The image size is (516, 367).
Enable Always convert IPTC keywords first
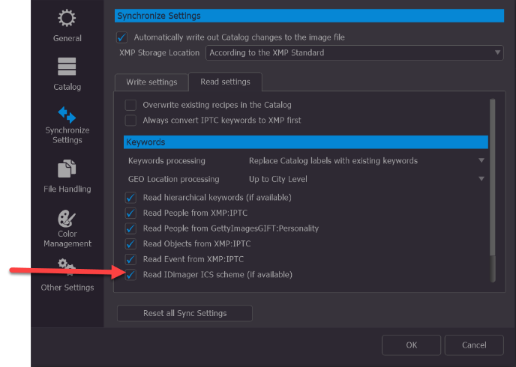(130, 121)
